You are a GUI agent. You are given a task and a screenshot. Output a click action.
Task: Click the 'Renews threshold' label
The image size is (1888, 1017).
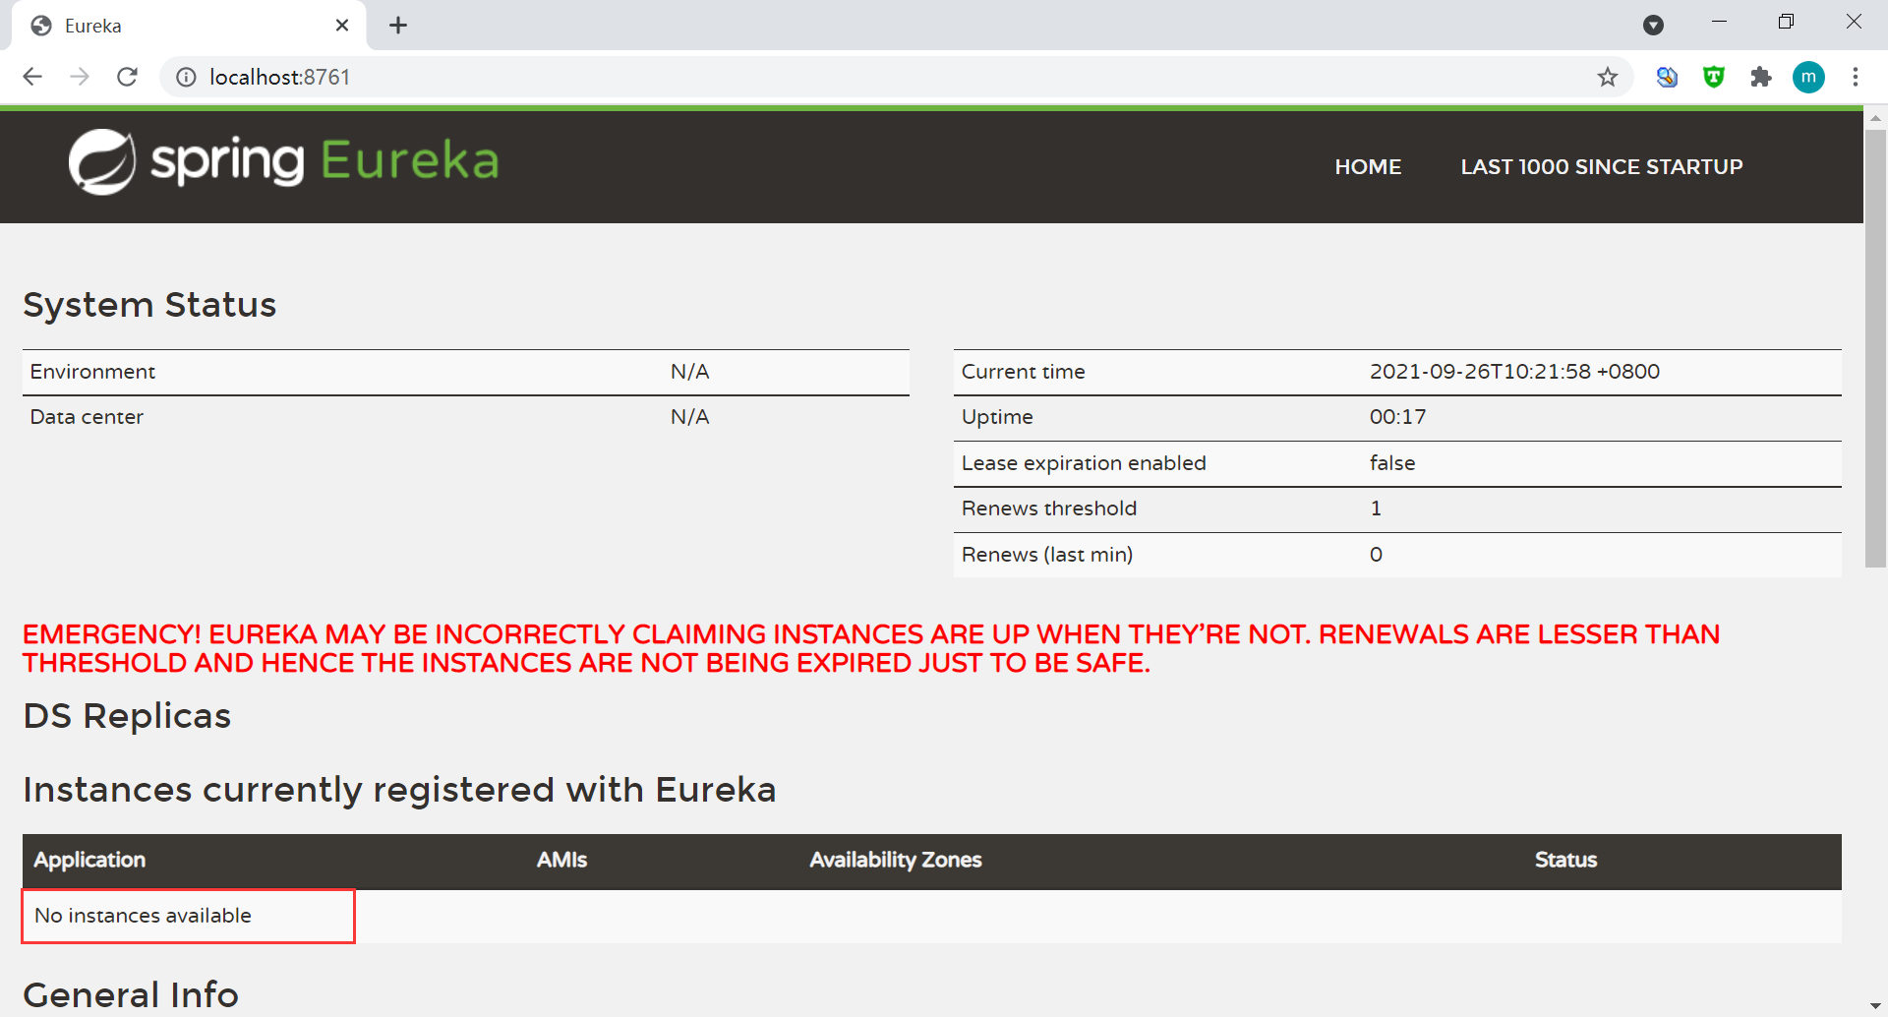(x=1049, y=508)
